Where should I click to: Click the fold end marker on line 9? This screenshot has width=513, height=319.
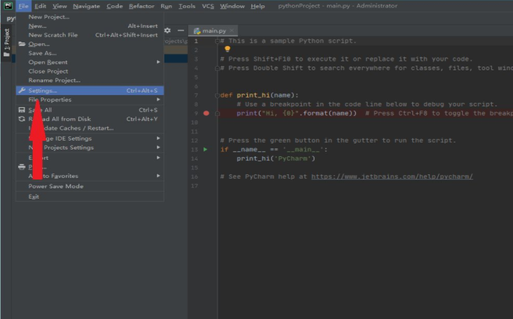click(x=217, y=113)
